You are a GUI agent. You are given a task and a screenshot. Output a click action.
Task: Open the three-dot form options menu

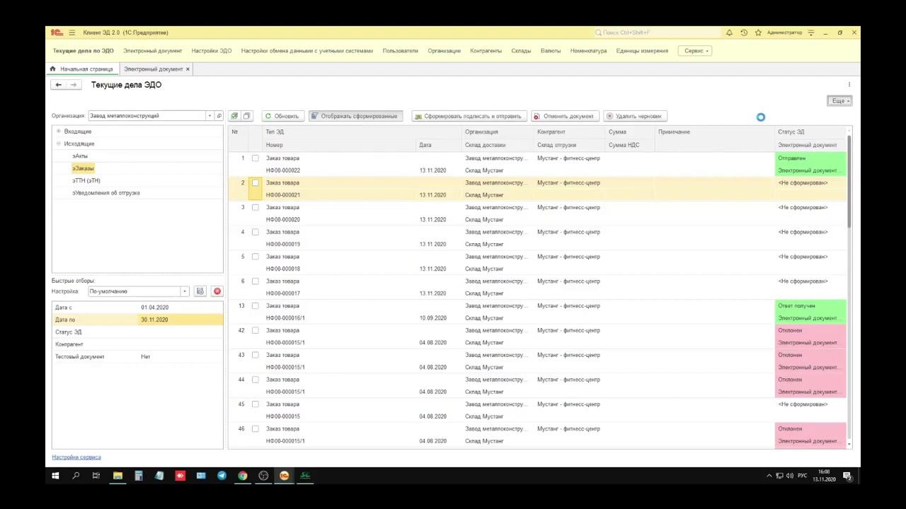849,85
